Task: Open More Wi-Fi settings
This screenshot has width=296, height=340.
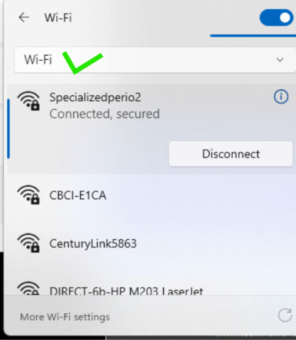Action: pyautogui.click(x=65, y=317)
